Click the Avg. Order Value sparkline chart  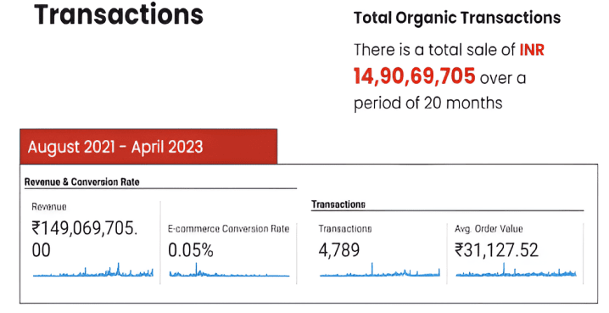(x=517, y=270)
